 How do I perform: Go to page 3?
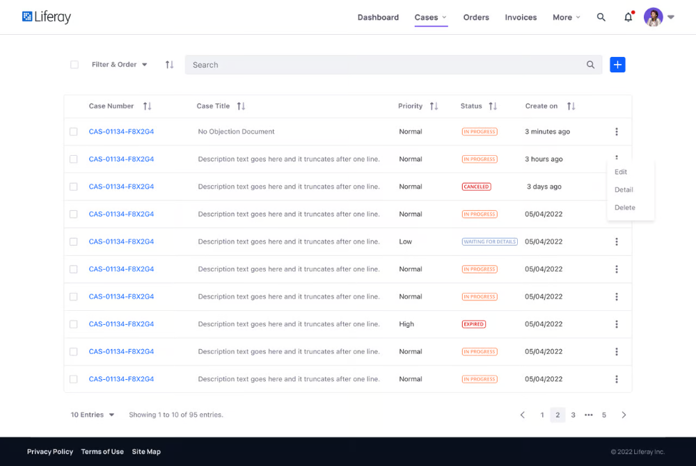(x=573, y=415)
